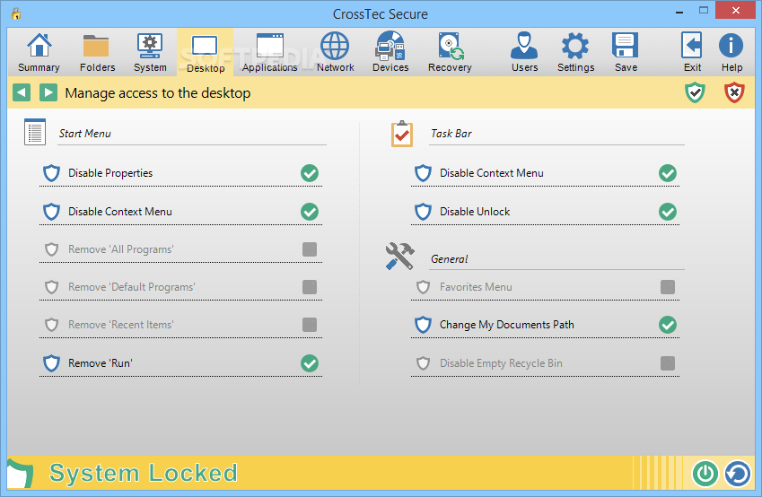Screen dimensions: 762x497
Task: Click the Disable Empty Recycle Bin label
Action: click(501, 363)
